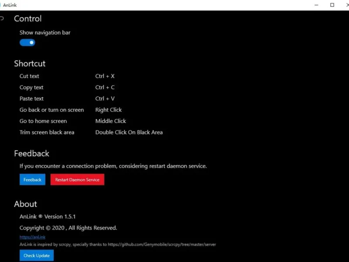Click the Shortcut section heading
This screenshot has width=349, height=262.
pos(30,63)
